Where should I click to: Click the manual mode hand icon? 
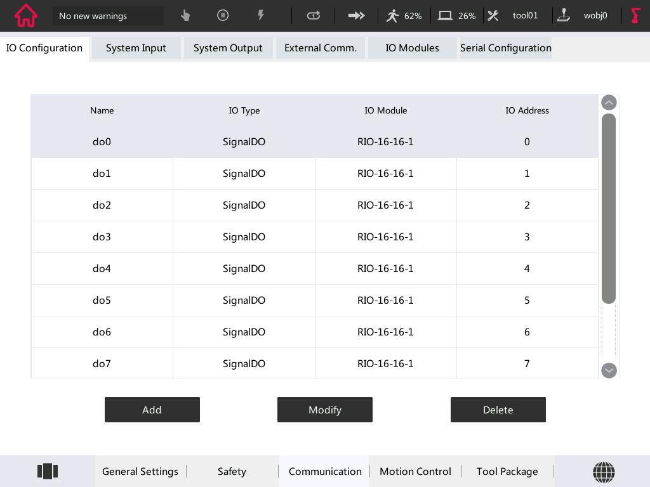(185, 15)
